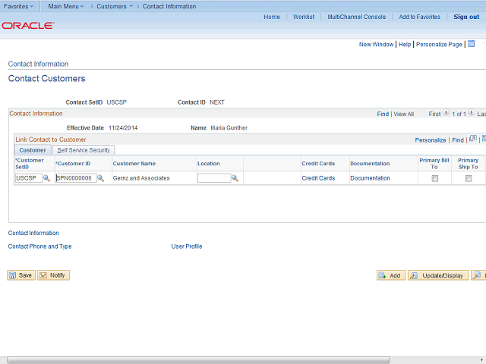Viewport: 486px width, 364px height.
Task: Click 'Gernz and Associates' customer name
Action: (x=141, y=178)
